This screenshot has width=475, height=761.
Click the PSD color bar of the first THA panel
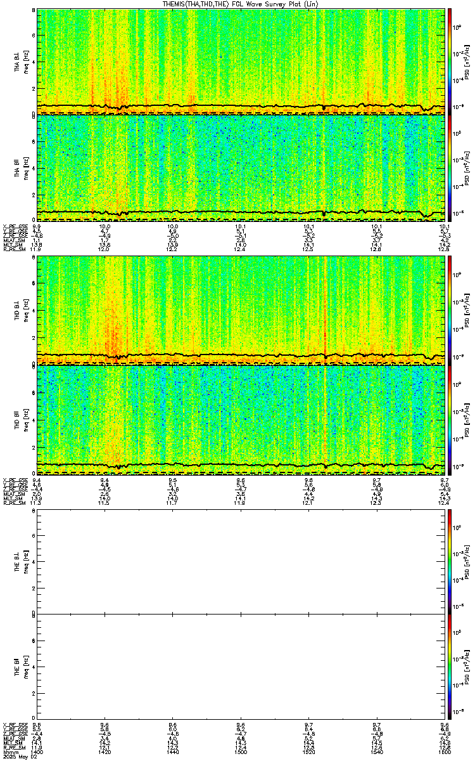(450, 61)
